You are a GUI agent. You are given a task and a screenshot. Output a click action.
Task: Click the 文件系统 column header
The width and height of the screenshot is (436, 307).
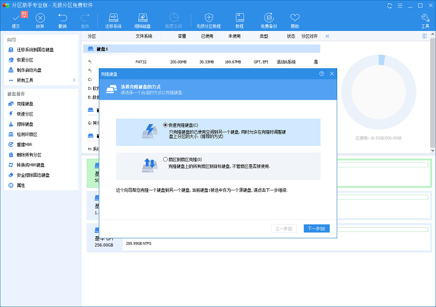[x=144, y=36]
